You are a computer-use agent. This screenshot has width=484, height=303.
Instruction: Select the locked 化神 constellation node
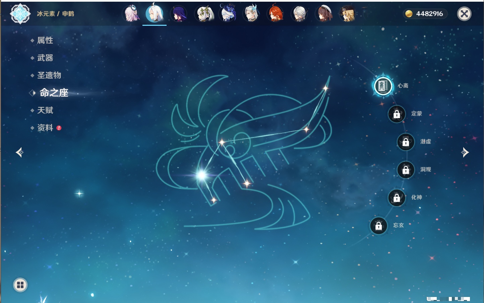(x=397, y=198)
